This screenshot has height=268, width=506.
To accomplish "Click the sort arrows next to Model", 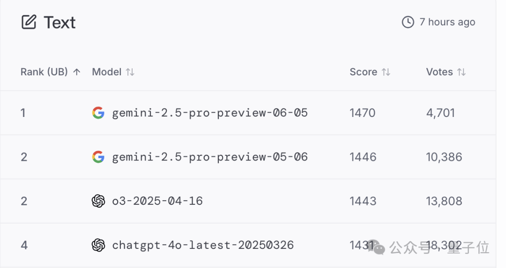I will (130, 72).
